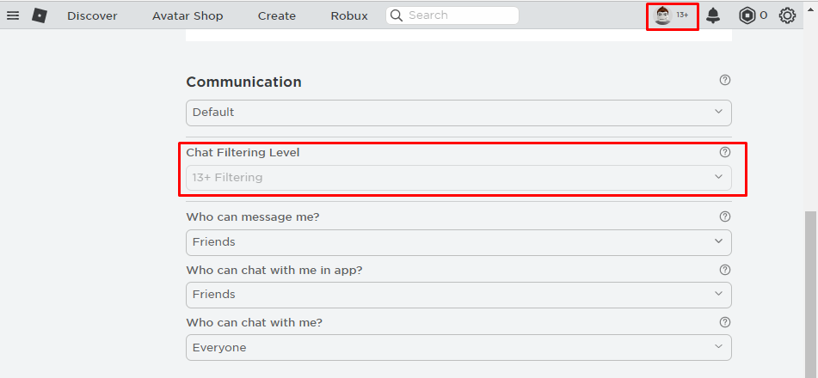This screenshot has width=818, height=378.
Task: Open the 13+ Filtering dropdown
Action: coord(458,178)
